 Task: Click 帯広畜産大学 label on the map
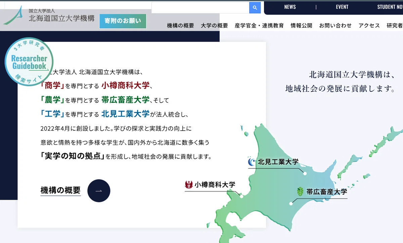click(x=327, y=192)
